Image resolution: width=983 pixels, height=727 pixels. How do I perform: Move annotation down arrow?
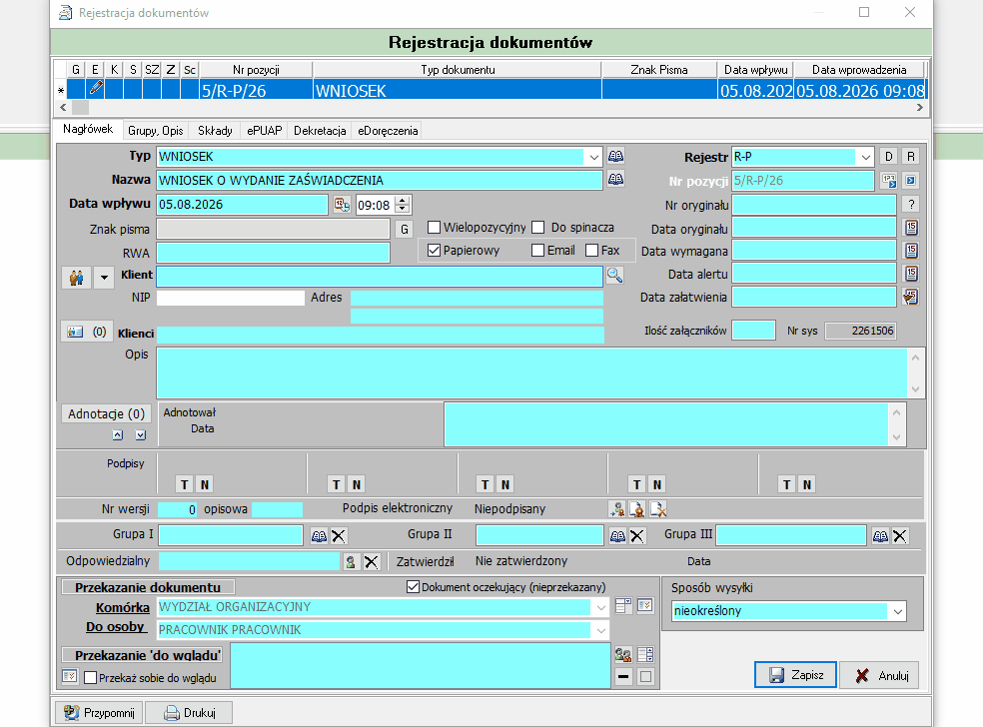(x=141, y=435)
